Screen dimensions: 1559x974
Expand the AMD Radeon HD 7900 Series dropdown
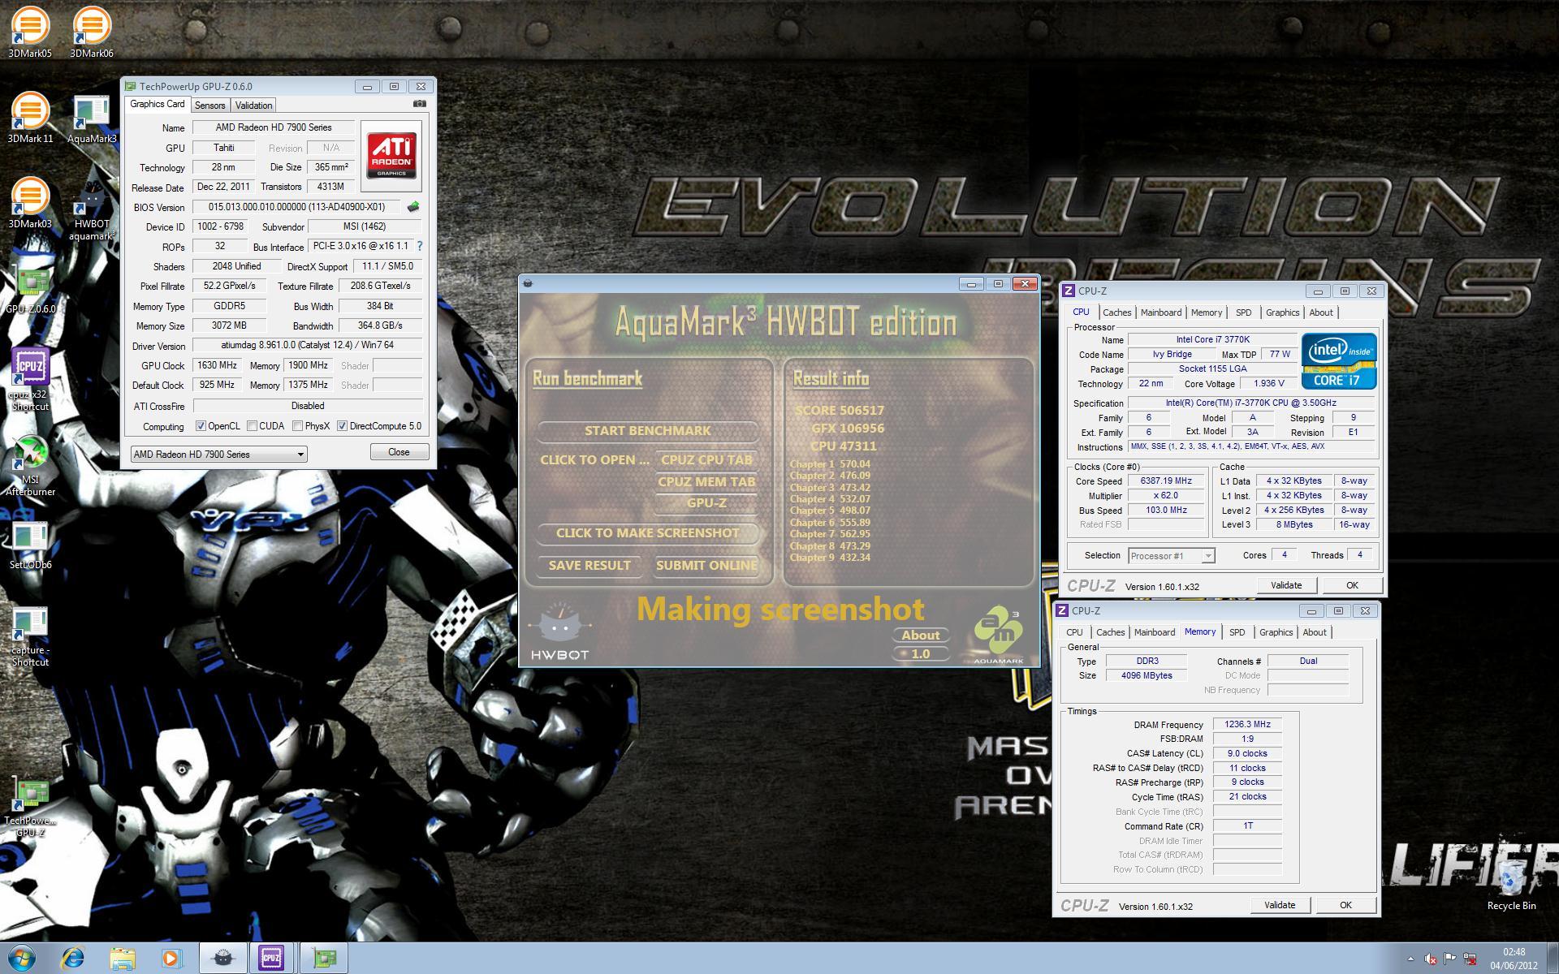pyautogui.click(x=218, y=455)
